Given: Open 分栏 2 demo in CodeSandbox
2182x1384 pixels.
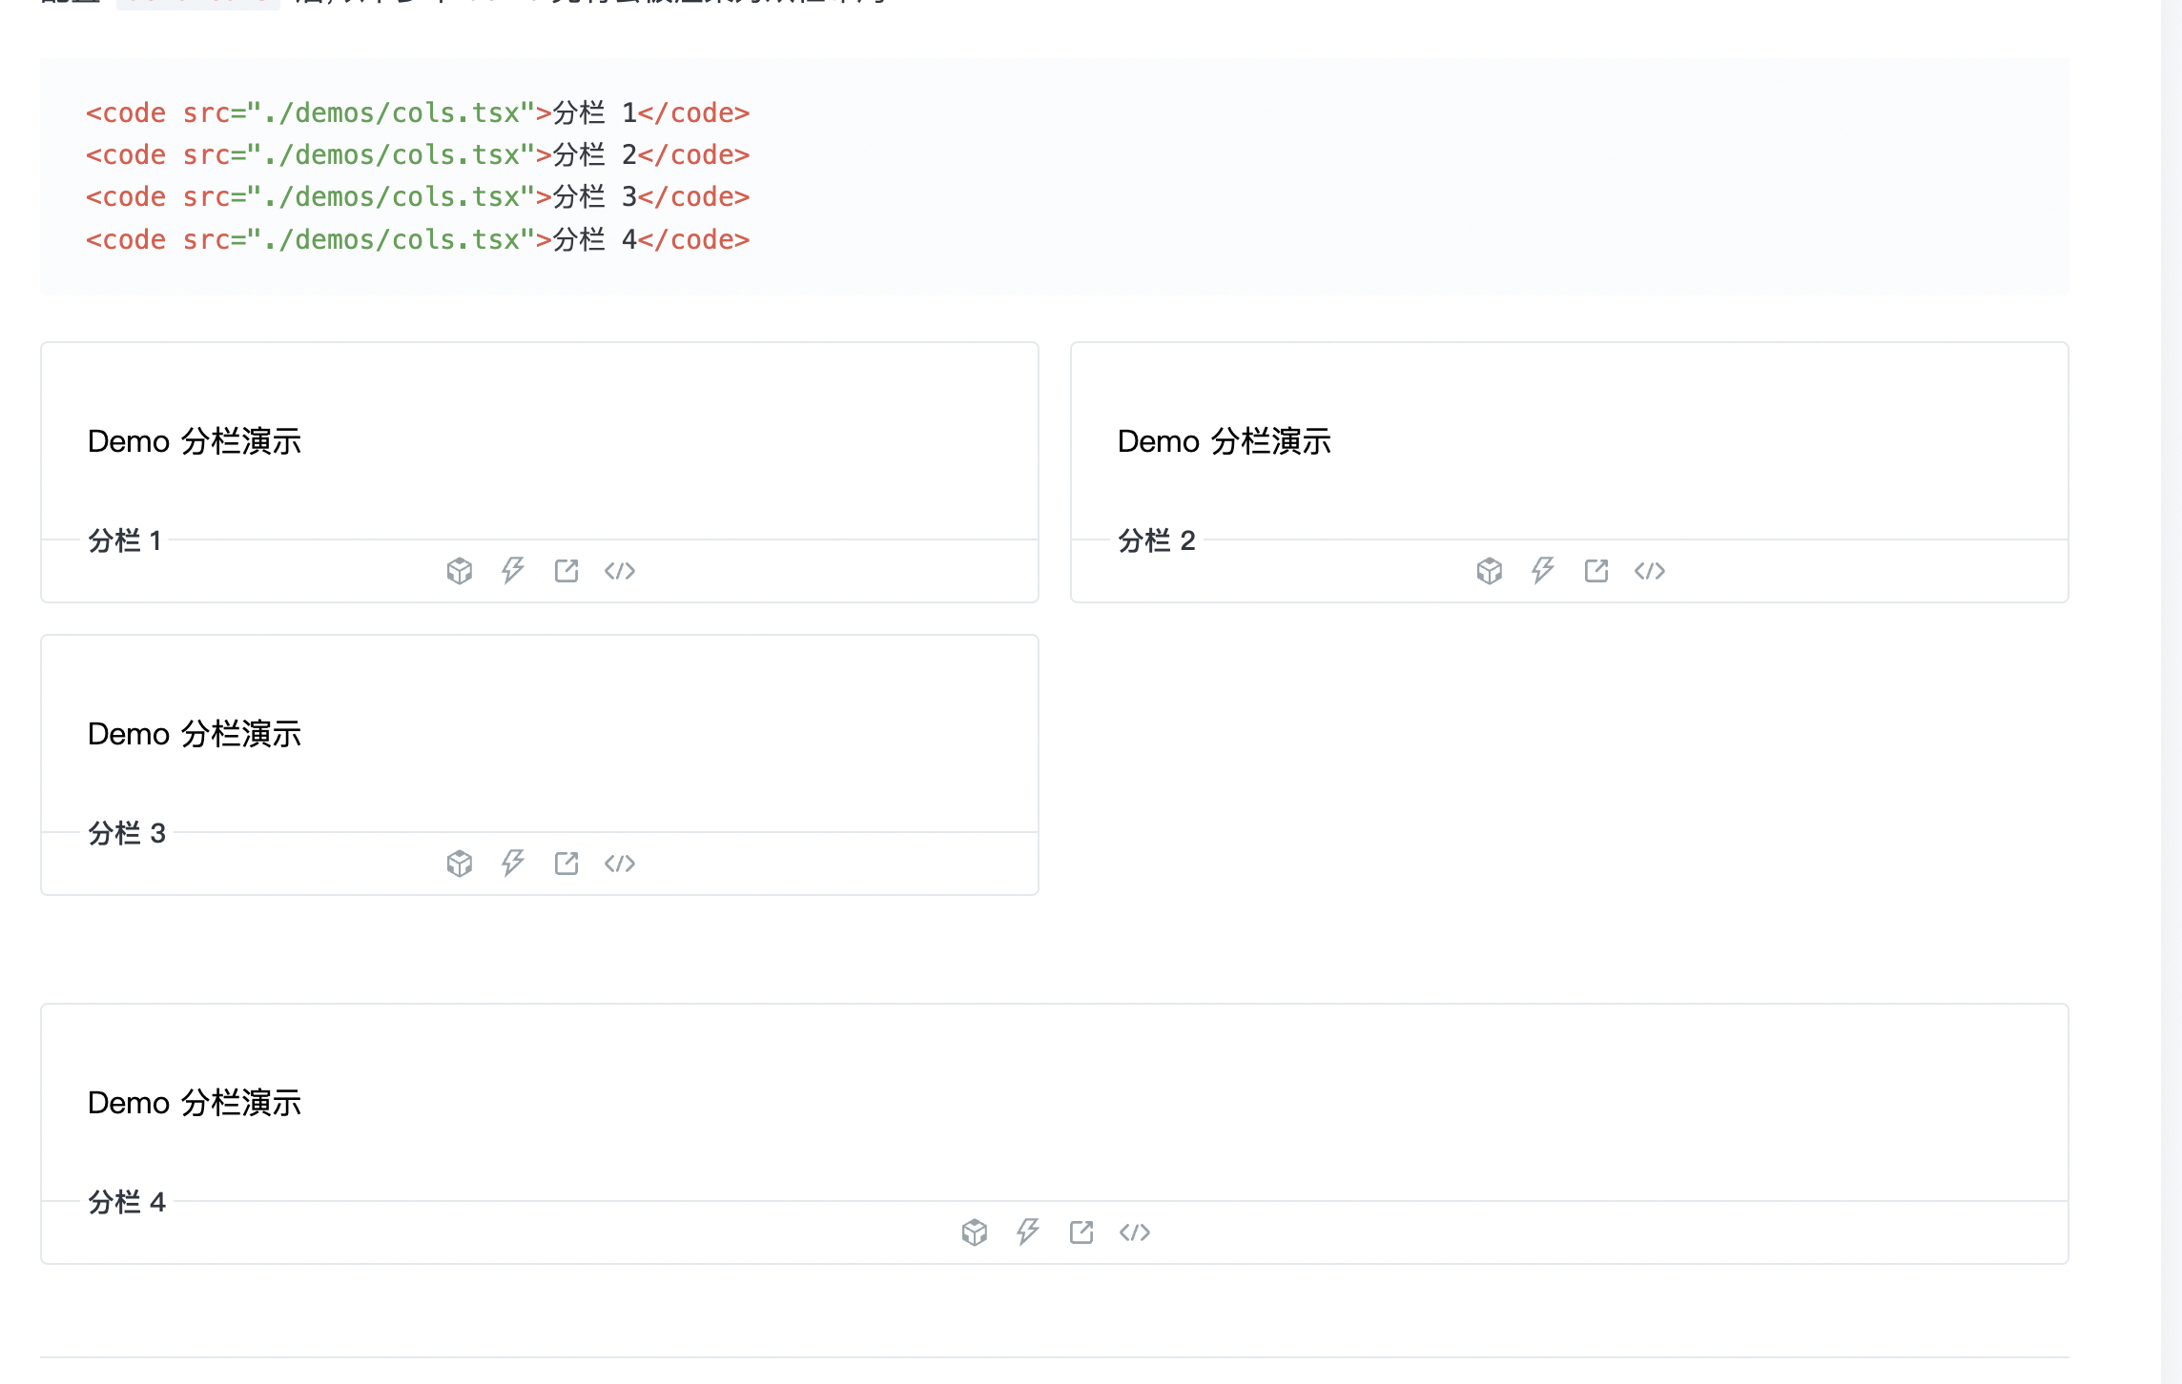Looking at the screenshot, I should pyautogui.click(x=1490, y=571).
